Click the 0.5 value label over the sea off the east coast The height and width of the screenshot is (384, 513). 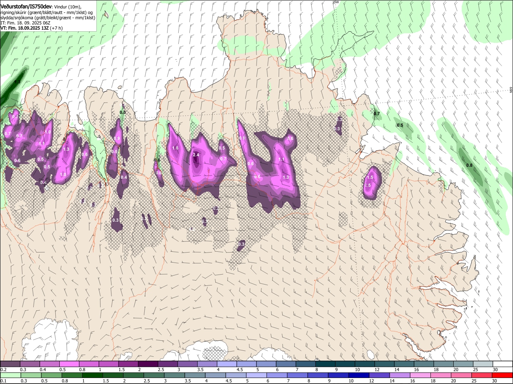(400, 125)
